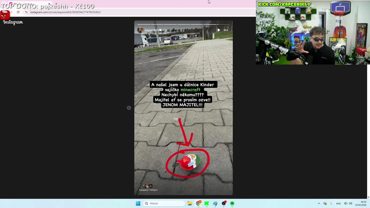Play the paused Instagram story
Viewport: 370px width, 208px height.
219,30
